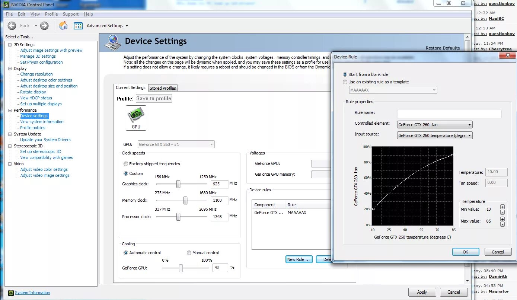Click the New Rule button
This screenshot has width=517, height=300.
point(299,259)
